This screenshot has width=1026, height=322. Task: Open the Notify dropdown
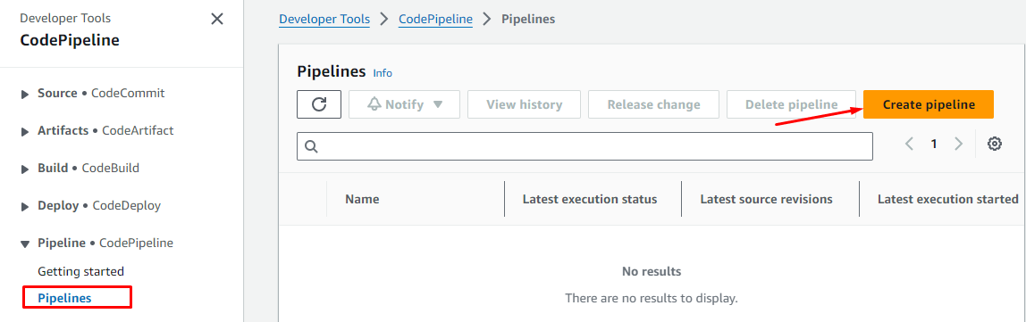coord(404,104)
